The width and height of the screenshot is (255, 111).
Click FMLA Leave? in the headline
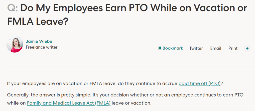37,21
